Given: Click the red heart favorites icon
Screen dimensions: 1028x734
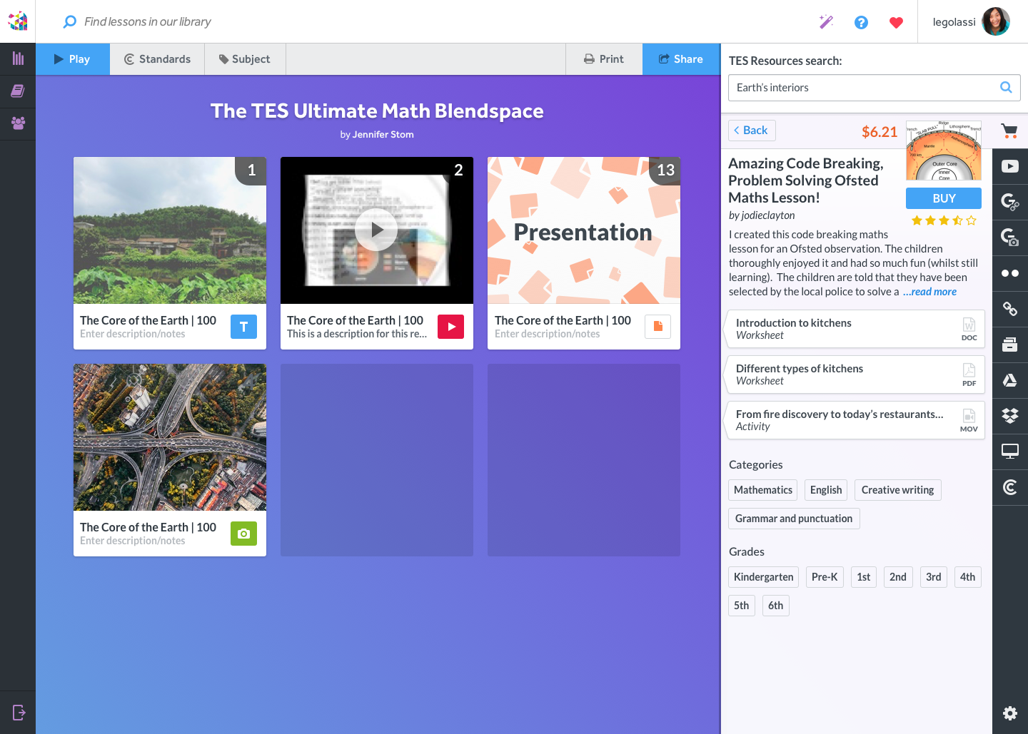Looking at the screenshot, I should click(896, 23).
